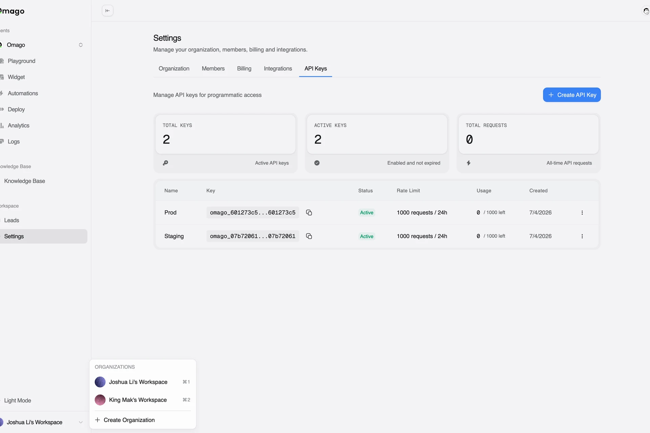Click the Prod key name
This screenshot has width=650, height=433.
tap(170, 212)
